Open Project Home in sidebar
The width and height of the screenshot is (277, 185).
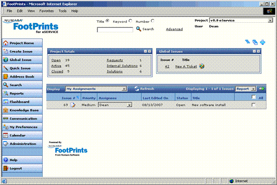click(x=22, y=43)
